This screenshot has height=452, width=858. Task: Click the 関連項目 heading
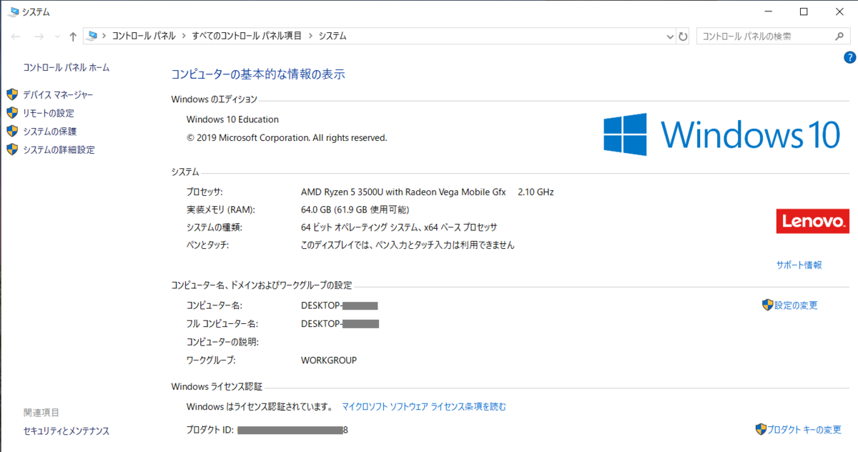[41, 413]
